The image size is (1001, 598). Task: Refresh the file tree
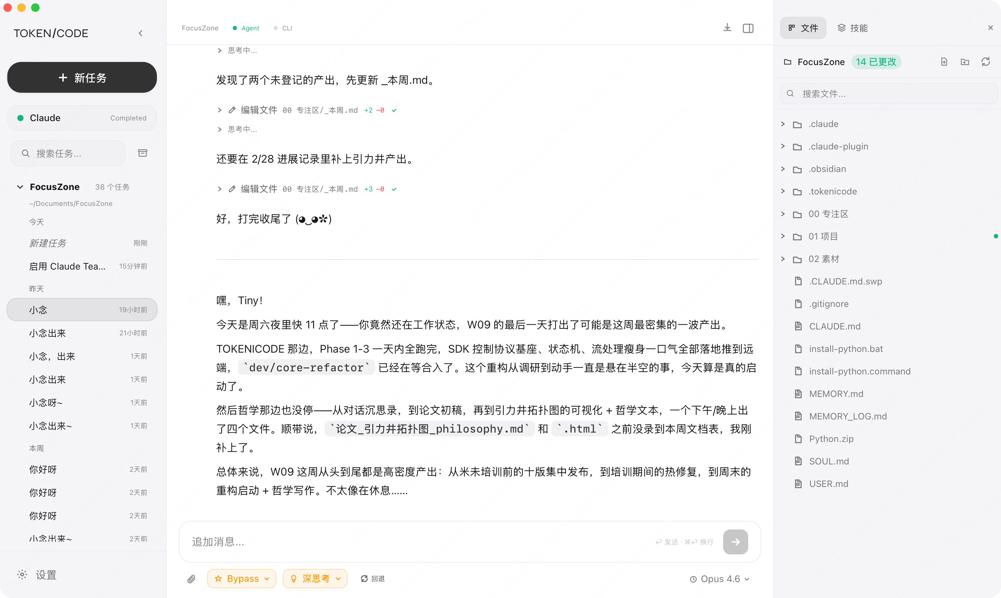[986, 62]
